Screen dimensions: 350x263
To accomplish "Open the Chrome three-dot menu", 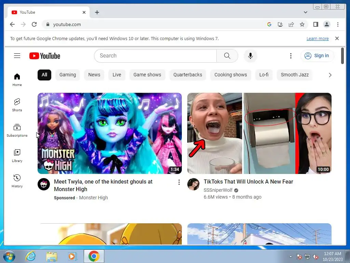I will 338,24.
